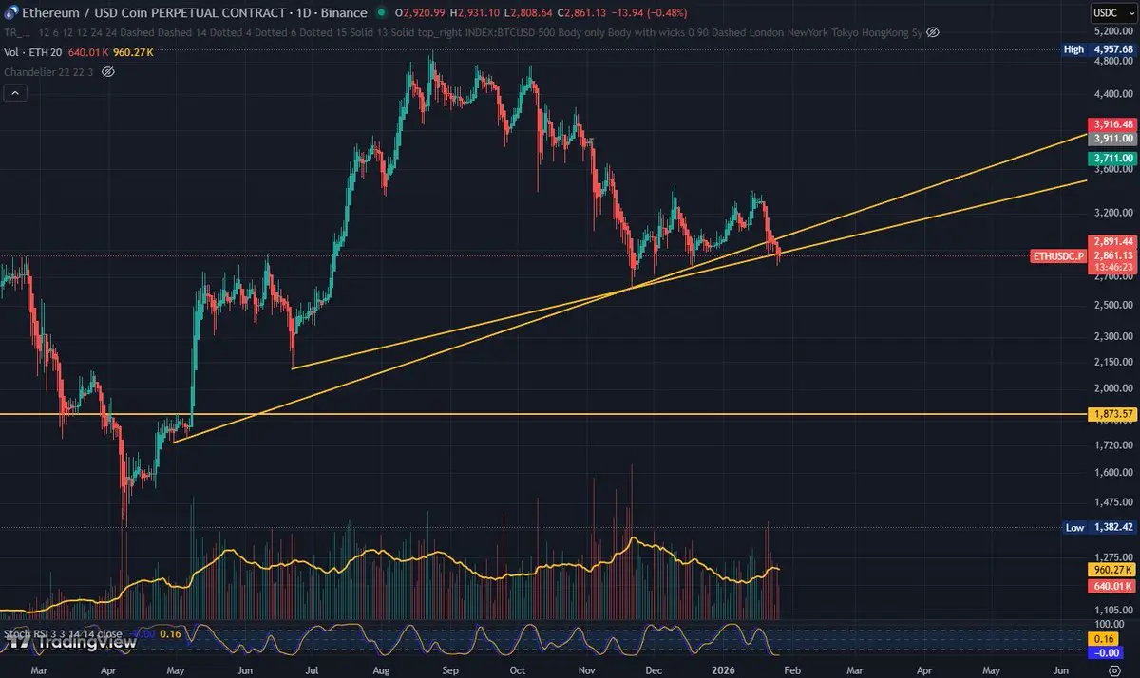Click the gray 3,911.00 price tag
Viewport: 1140px width, 678px height.
pyautogui.click(x=1111, y=138)
